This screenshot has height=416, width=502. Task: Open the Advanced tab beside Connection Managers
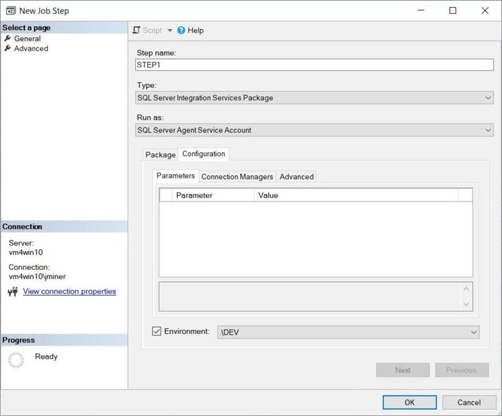[x=297, y=176]
